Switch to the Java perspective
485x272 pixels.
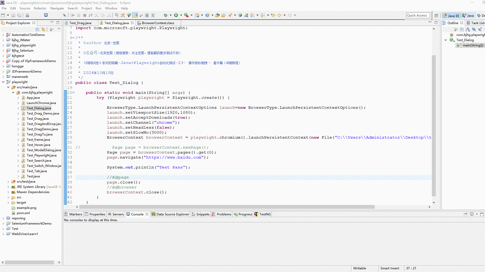[468, 15]
